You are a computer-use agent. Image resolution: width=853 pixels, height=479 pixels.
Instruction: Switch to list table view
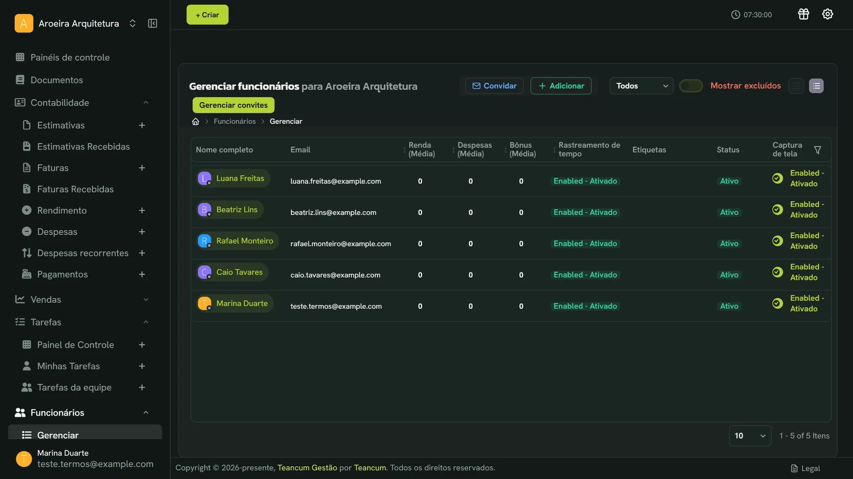(816, 86)
